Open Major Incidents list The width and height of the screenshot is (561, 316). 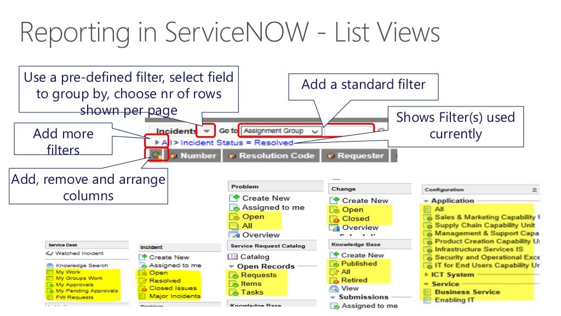tap(175, 296)
